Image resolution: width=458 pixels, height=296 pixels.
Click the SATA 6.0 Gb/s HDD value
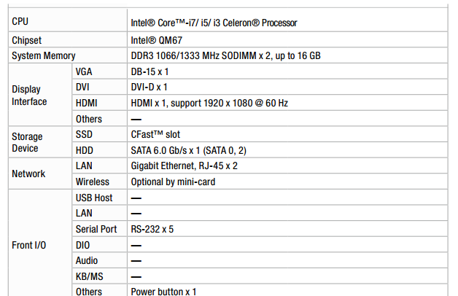tap(188, 150)
